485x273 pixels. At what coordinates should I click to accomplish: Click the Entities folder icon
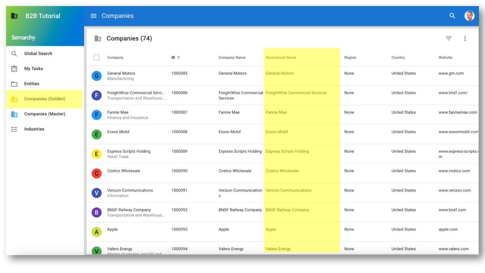14,84
